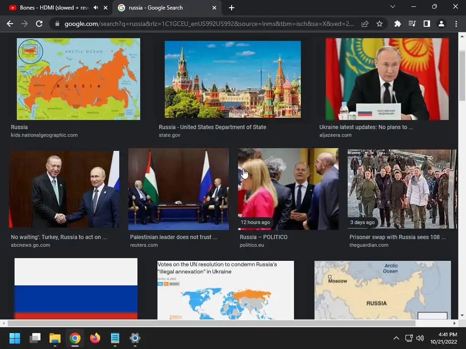Click the vertical scrollbar up arrow
Viewport: 466px width, 349px height.
[x=462, y=36]
